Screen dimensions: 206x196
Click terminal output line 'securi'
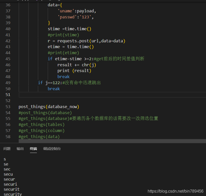10,184
